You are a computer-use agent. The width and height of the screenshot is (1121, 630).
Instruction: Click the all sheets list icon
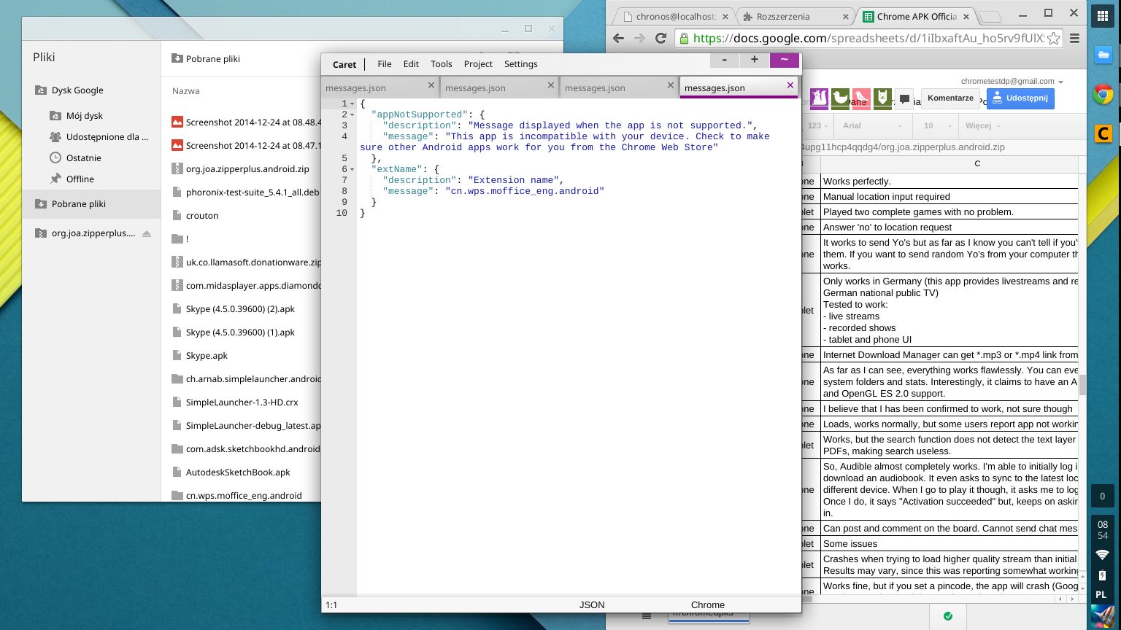646,616
